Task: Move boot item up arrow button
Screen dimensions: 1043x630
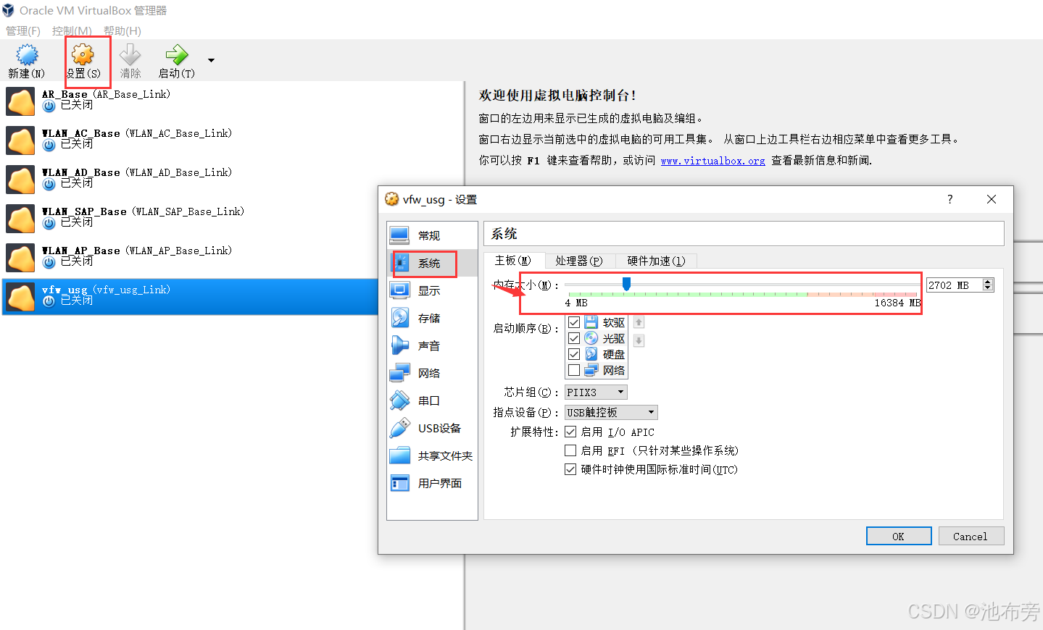Action: [x=639, y=322]
